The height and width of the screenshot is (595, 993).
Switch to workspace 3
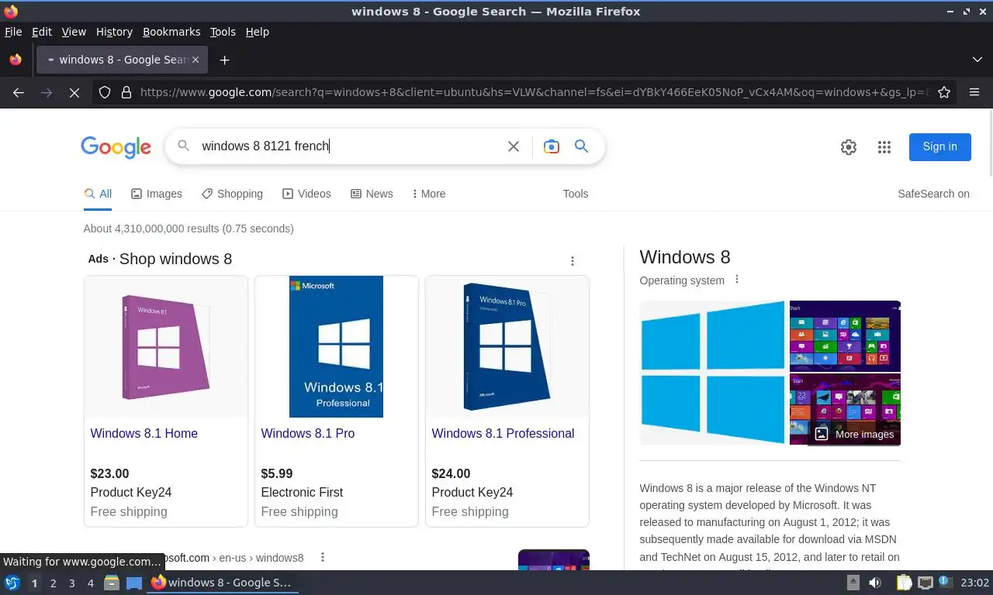(x=72, y=583)
